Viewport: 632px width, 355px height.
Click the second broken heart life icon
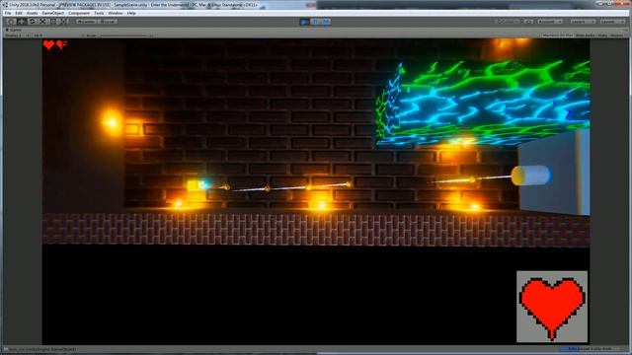tap(61, 44)
